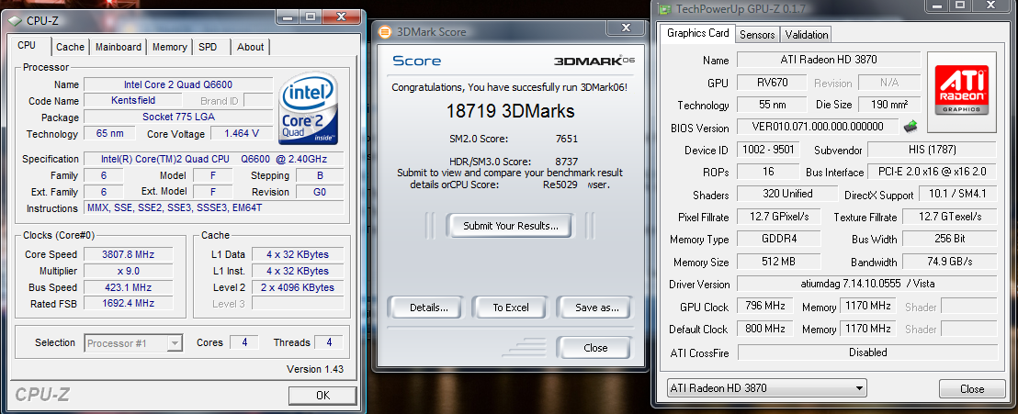Click the ATI CrossFire field Disabled

(x=866, y=352)
